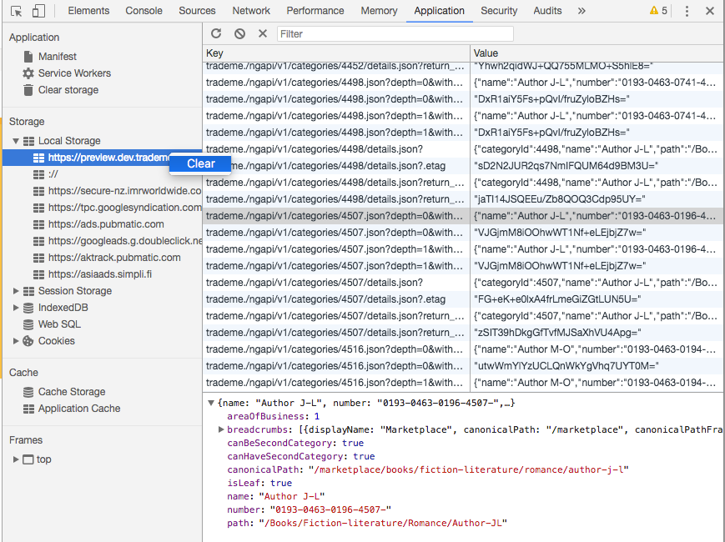Switch to the Network tab
The height and width of the screenshot is (542, 725).
(x=251, y=10)
